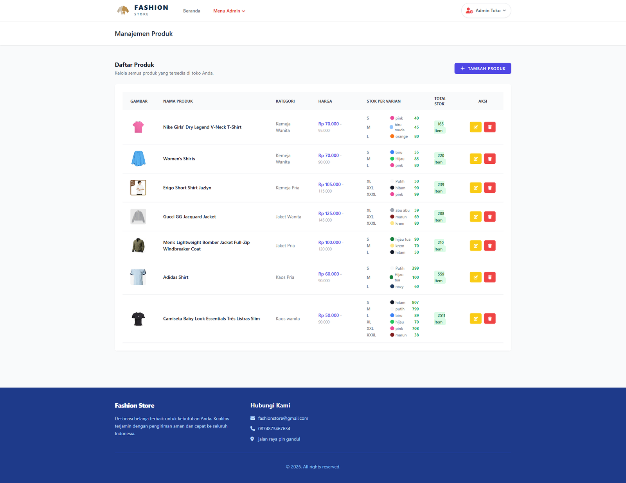Click the Rp 125.000 price
The width and height of the screenshot is (626, 483).
(329, 213)
